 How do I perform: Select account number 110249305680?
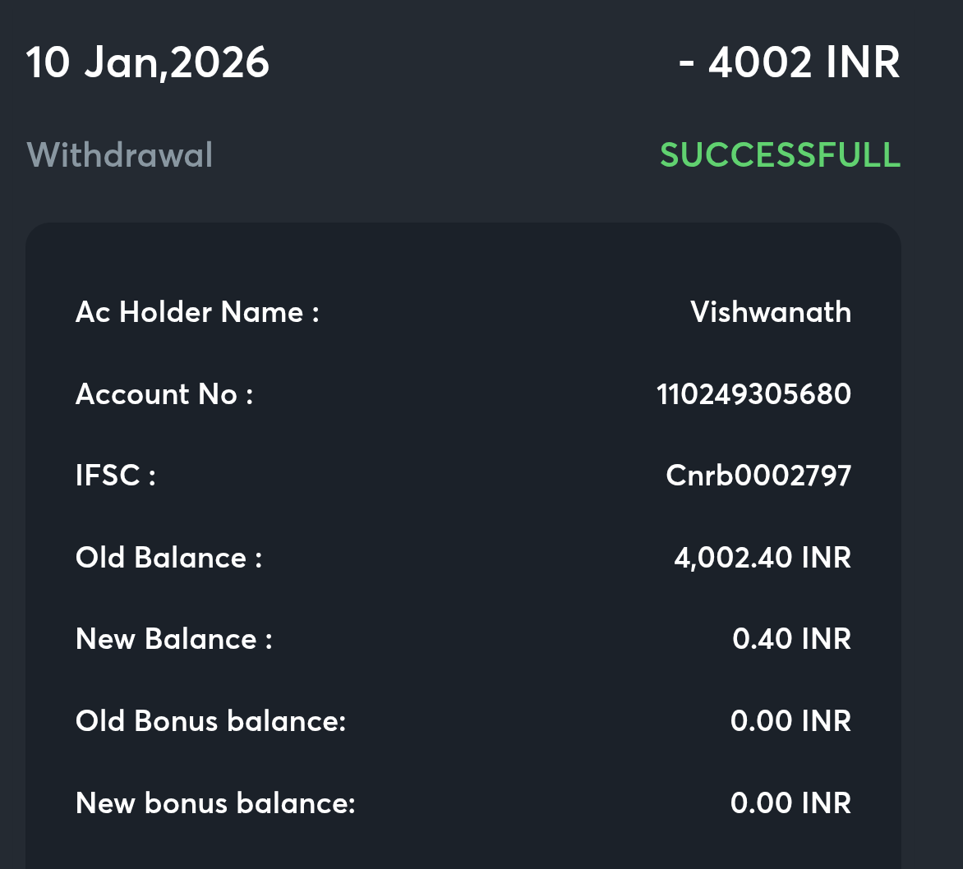click(x=753, y=394)
